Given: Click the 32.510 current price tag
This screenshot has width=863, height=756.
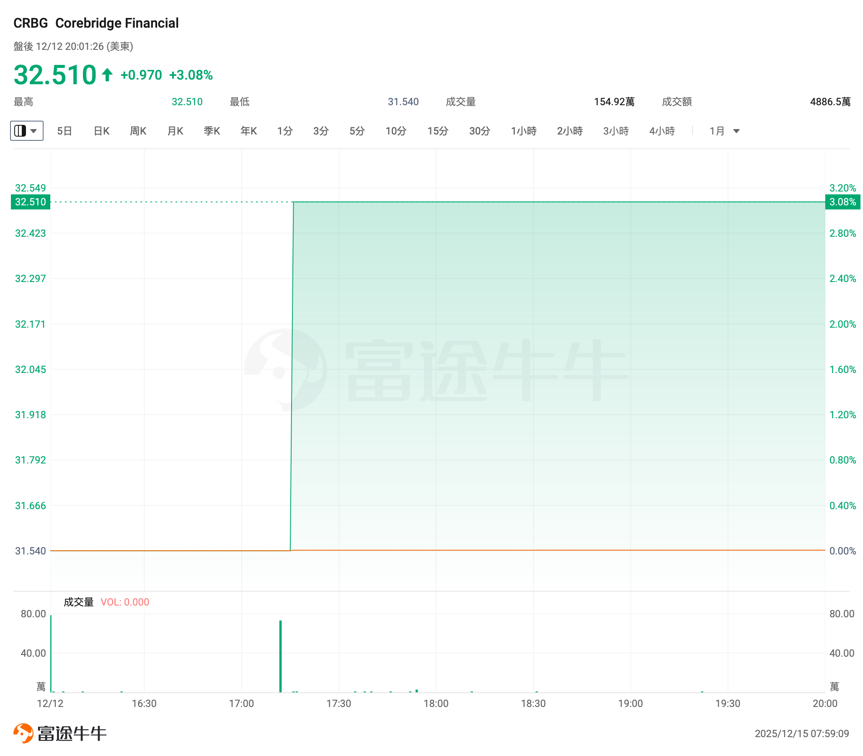Looking at the screenshot, I should click(x=30, y=202).
